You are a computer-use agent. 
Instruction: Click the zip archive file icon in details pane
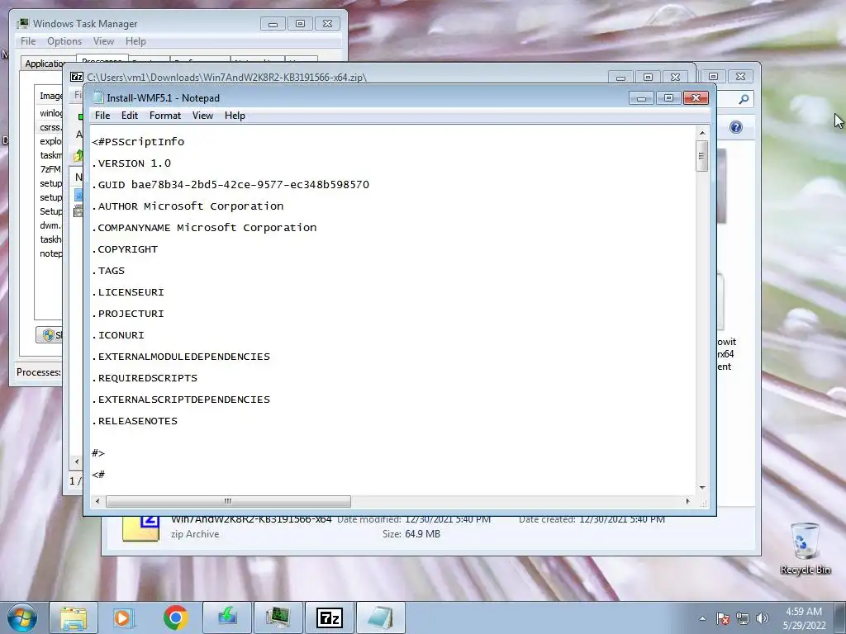140,528
